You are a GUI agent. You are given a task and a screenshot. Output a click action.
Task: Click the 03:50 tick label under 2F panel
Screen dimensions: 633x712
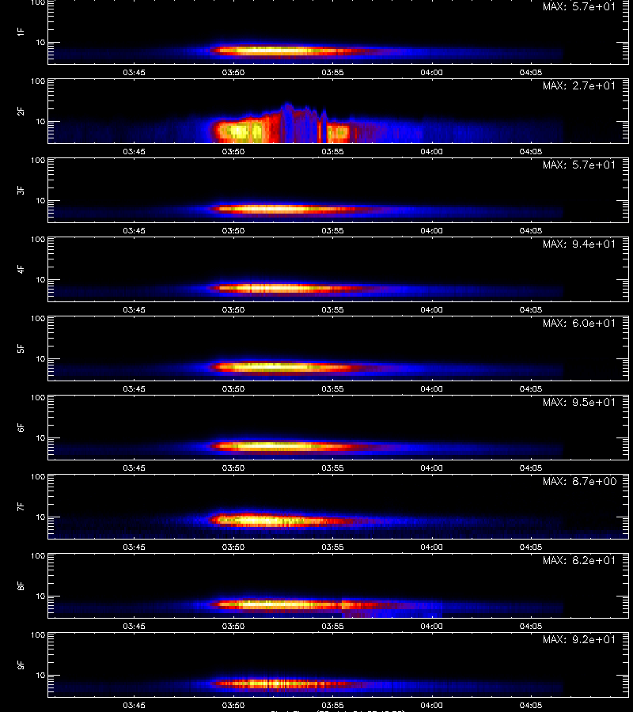(x=233, y=152)
